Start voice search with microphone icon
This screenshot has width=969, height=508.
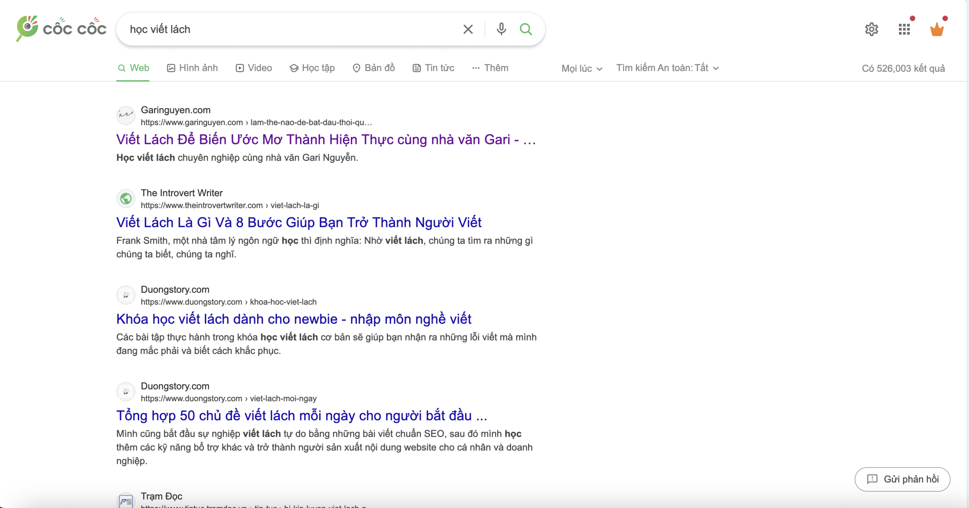point(501,29)
